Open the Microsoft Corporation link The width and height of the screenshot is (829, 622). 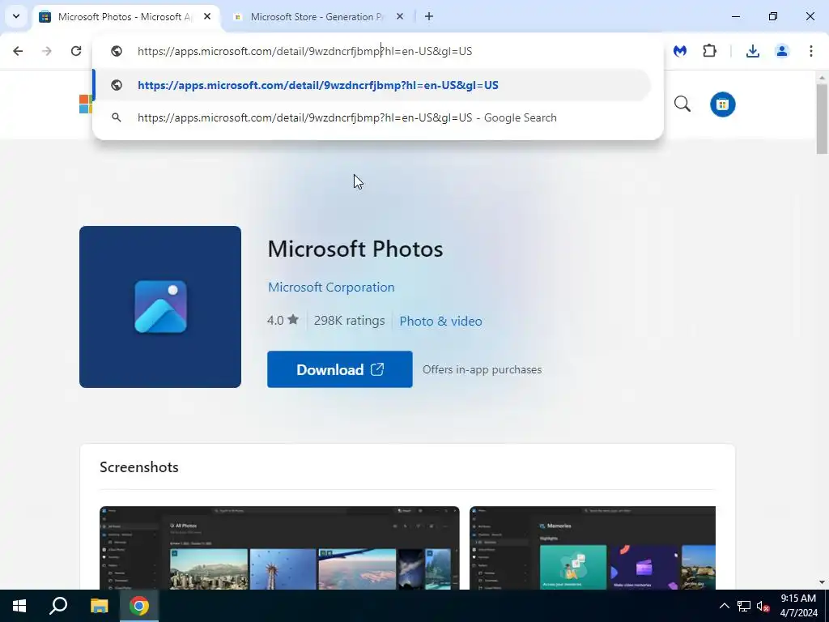(331, 288)
